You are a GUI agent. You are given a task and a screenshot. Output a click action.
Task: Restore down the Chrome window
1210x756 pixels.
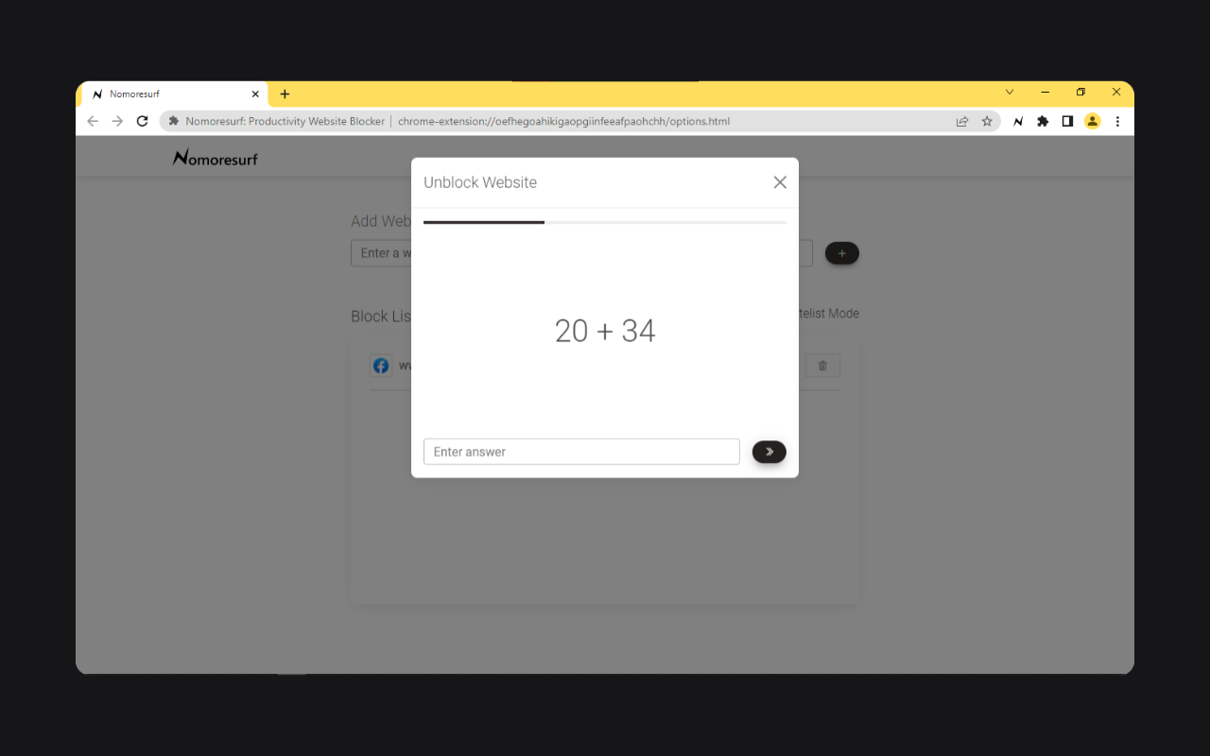[1080, 92]
